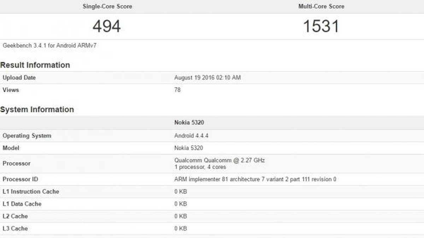Image resolution: width=424 pixels, height=238 pixels.
Task: Select the views count 78
Action: click(177, 90)
